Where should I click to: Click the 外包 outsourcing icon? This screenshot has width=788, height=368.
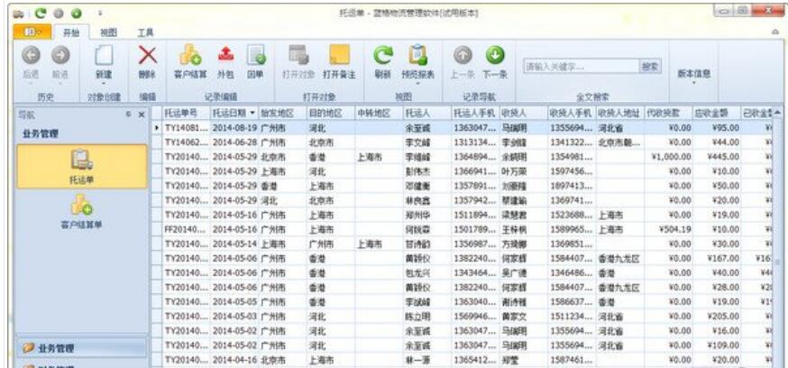click(x=225, y=55)
